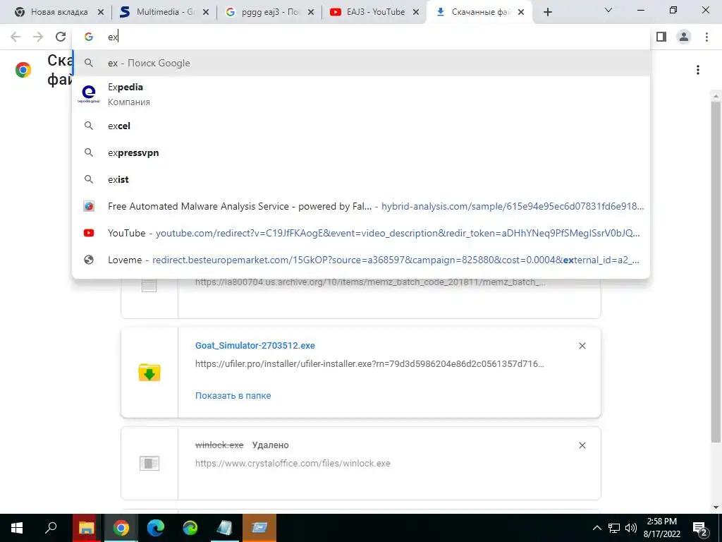722x542 pixels.
Task: Open the hybrid-analysis.com malware analysis suggestion
Action: coord(361,206)
